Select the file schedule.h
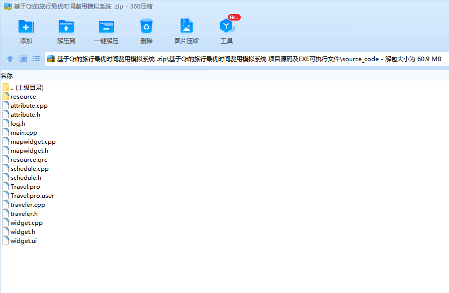This screenshot has height=293, width=449. pyautogui.click(x=22, y=177)
